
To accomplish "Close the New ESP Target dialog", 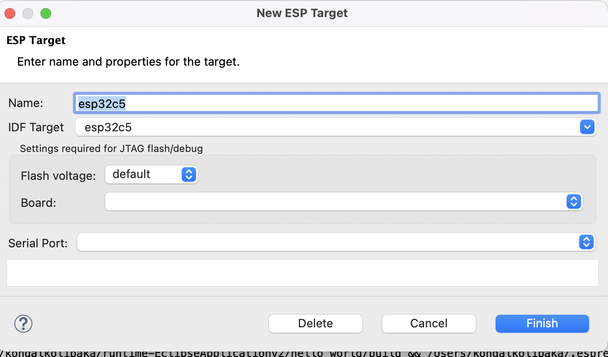I will coord(10,13).
